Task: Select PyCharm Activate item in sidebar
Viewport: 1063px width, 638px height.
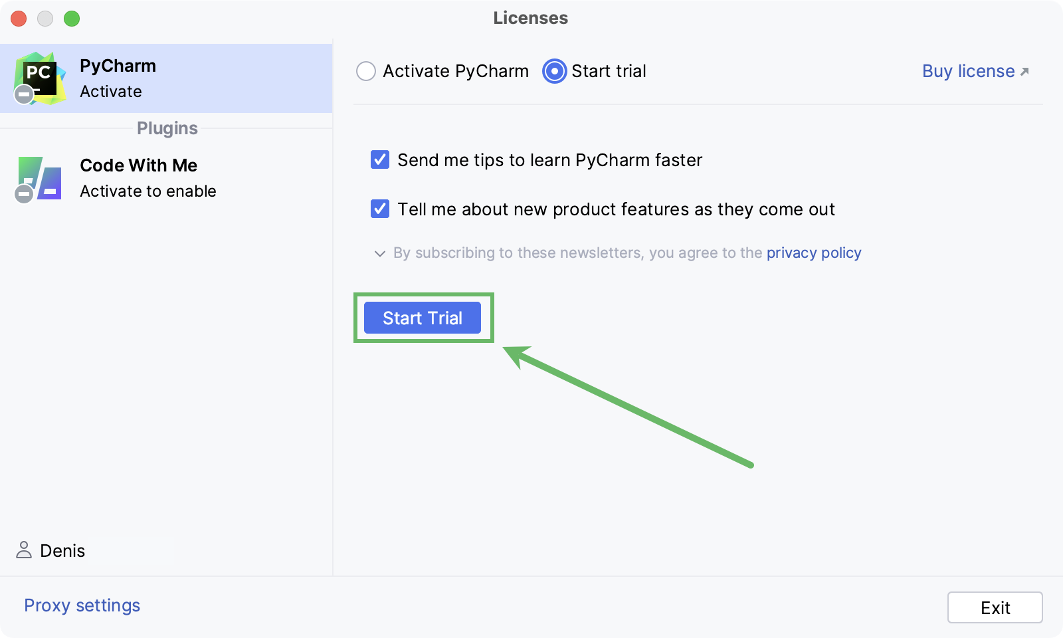Action: (166, 78)
